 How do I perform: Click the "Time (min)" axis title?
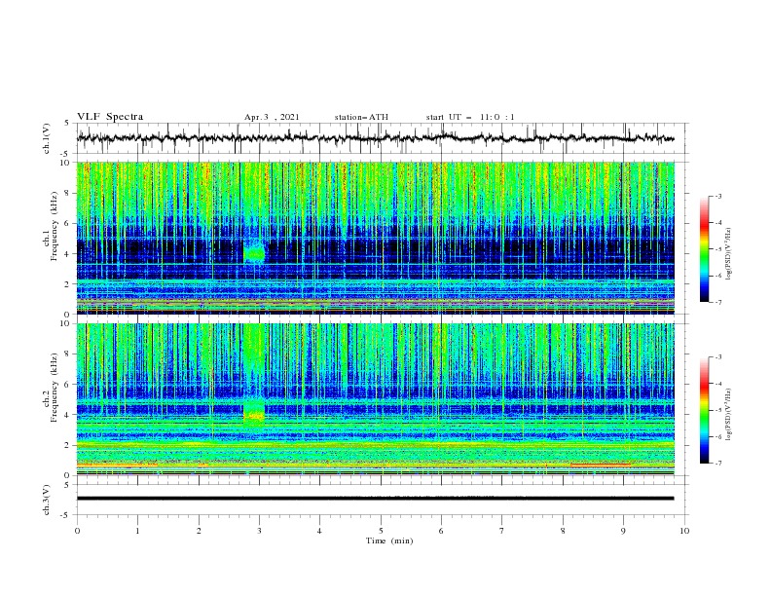click(389, 540)
